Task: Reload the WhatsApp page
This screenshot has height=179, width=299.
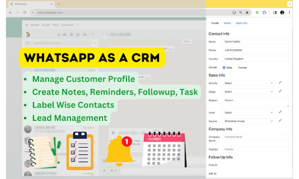Action: click(x=25, y=13)
